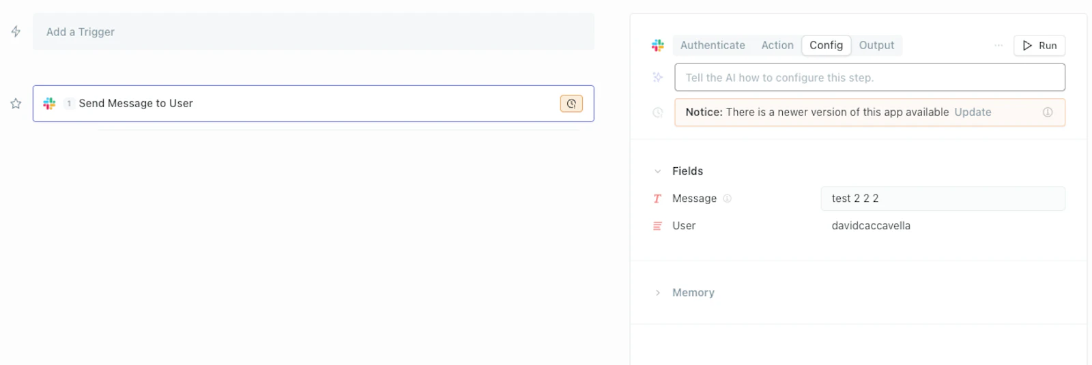Click the Run button

[x=1039, y=46]
